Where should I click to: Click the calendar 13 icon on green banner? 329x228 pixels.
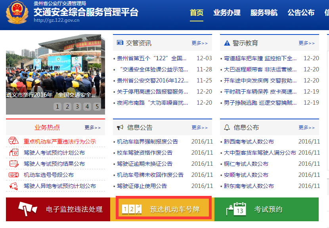pyautogui.click(x=236, y=209)
